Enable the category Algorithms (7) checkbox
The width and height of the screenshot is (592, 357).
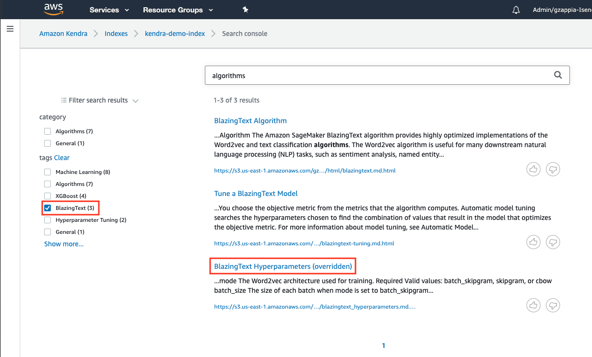pyautogui.click(x=47, y=131)
